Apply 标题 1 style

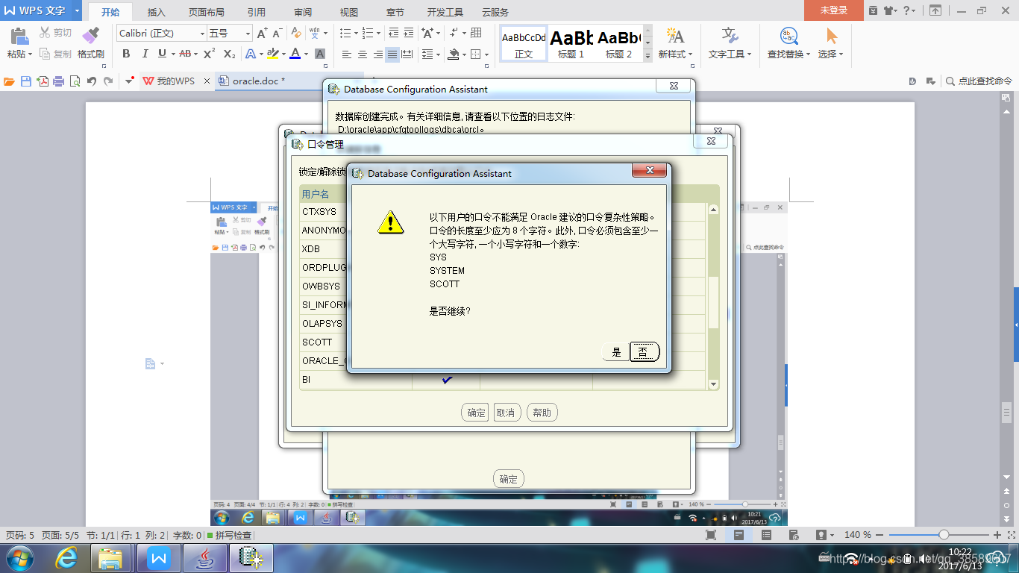click(571, 43)
